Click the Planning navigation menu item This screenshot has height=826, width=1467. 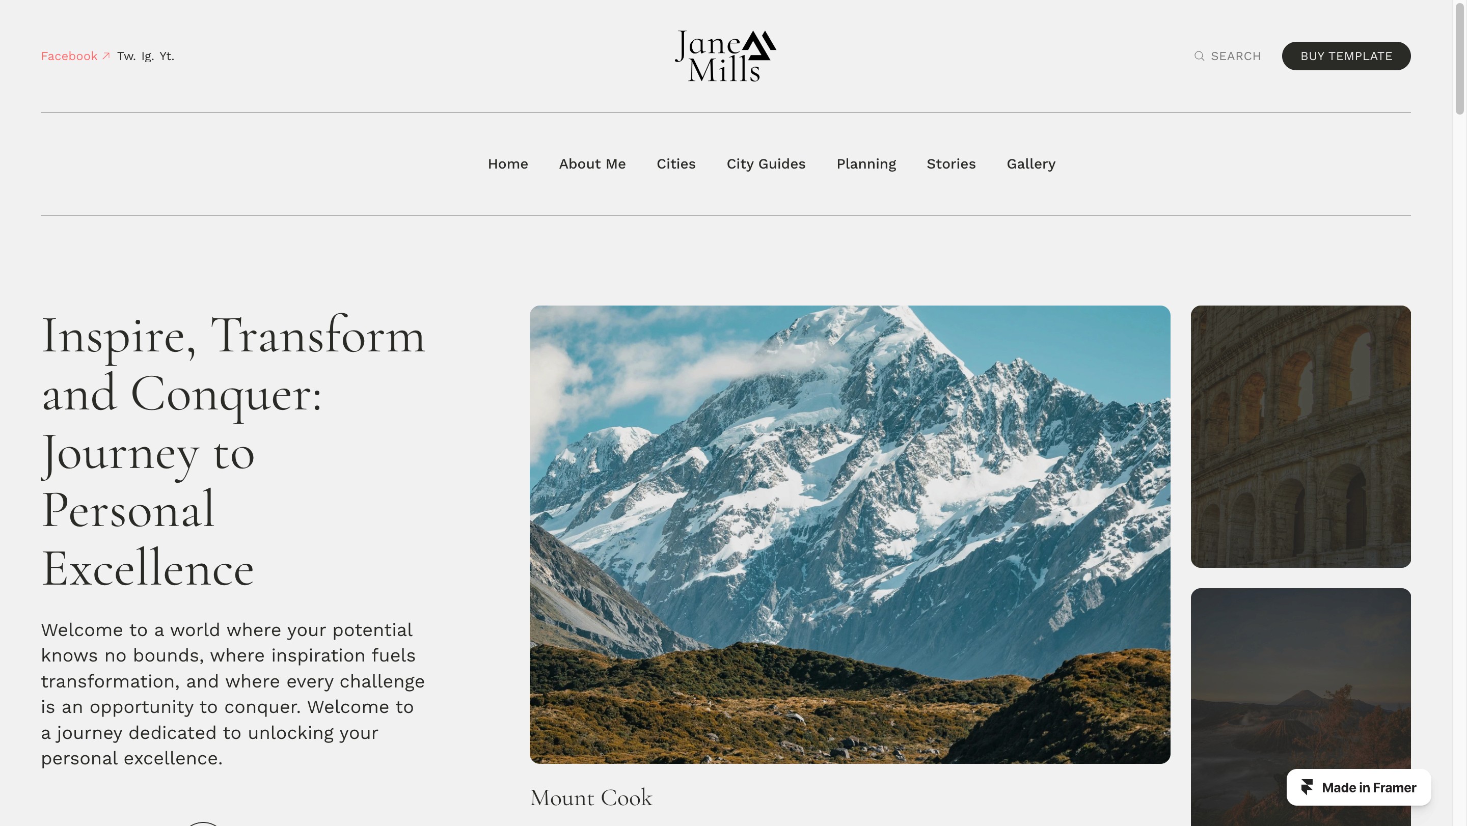pos(866,163)
